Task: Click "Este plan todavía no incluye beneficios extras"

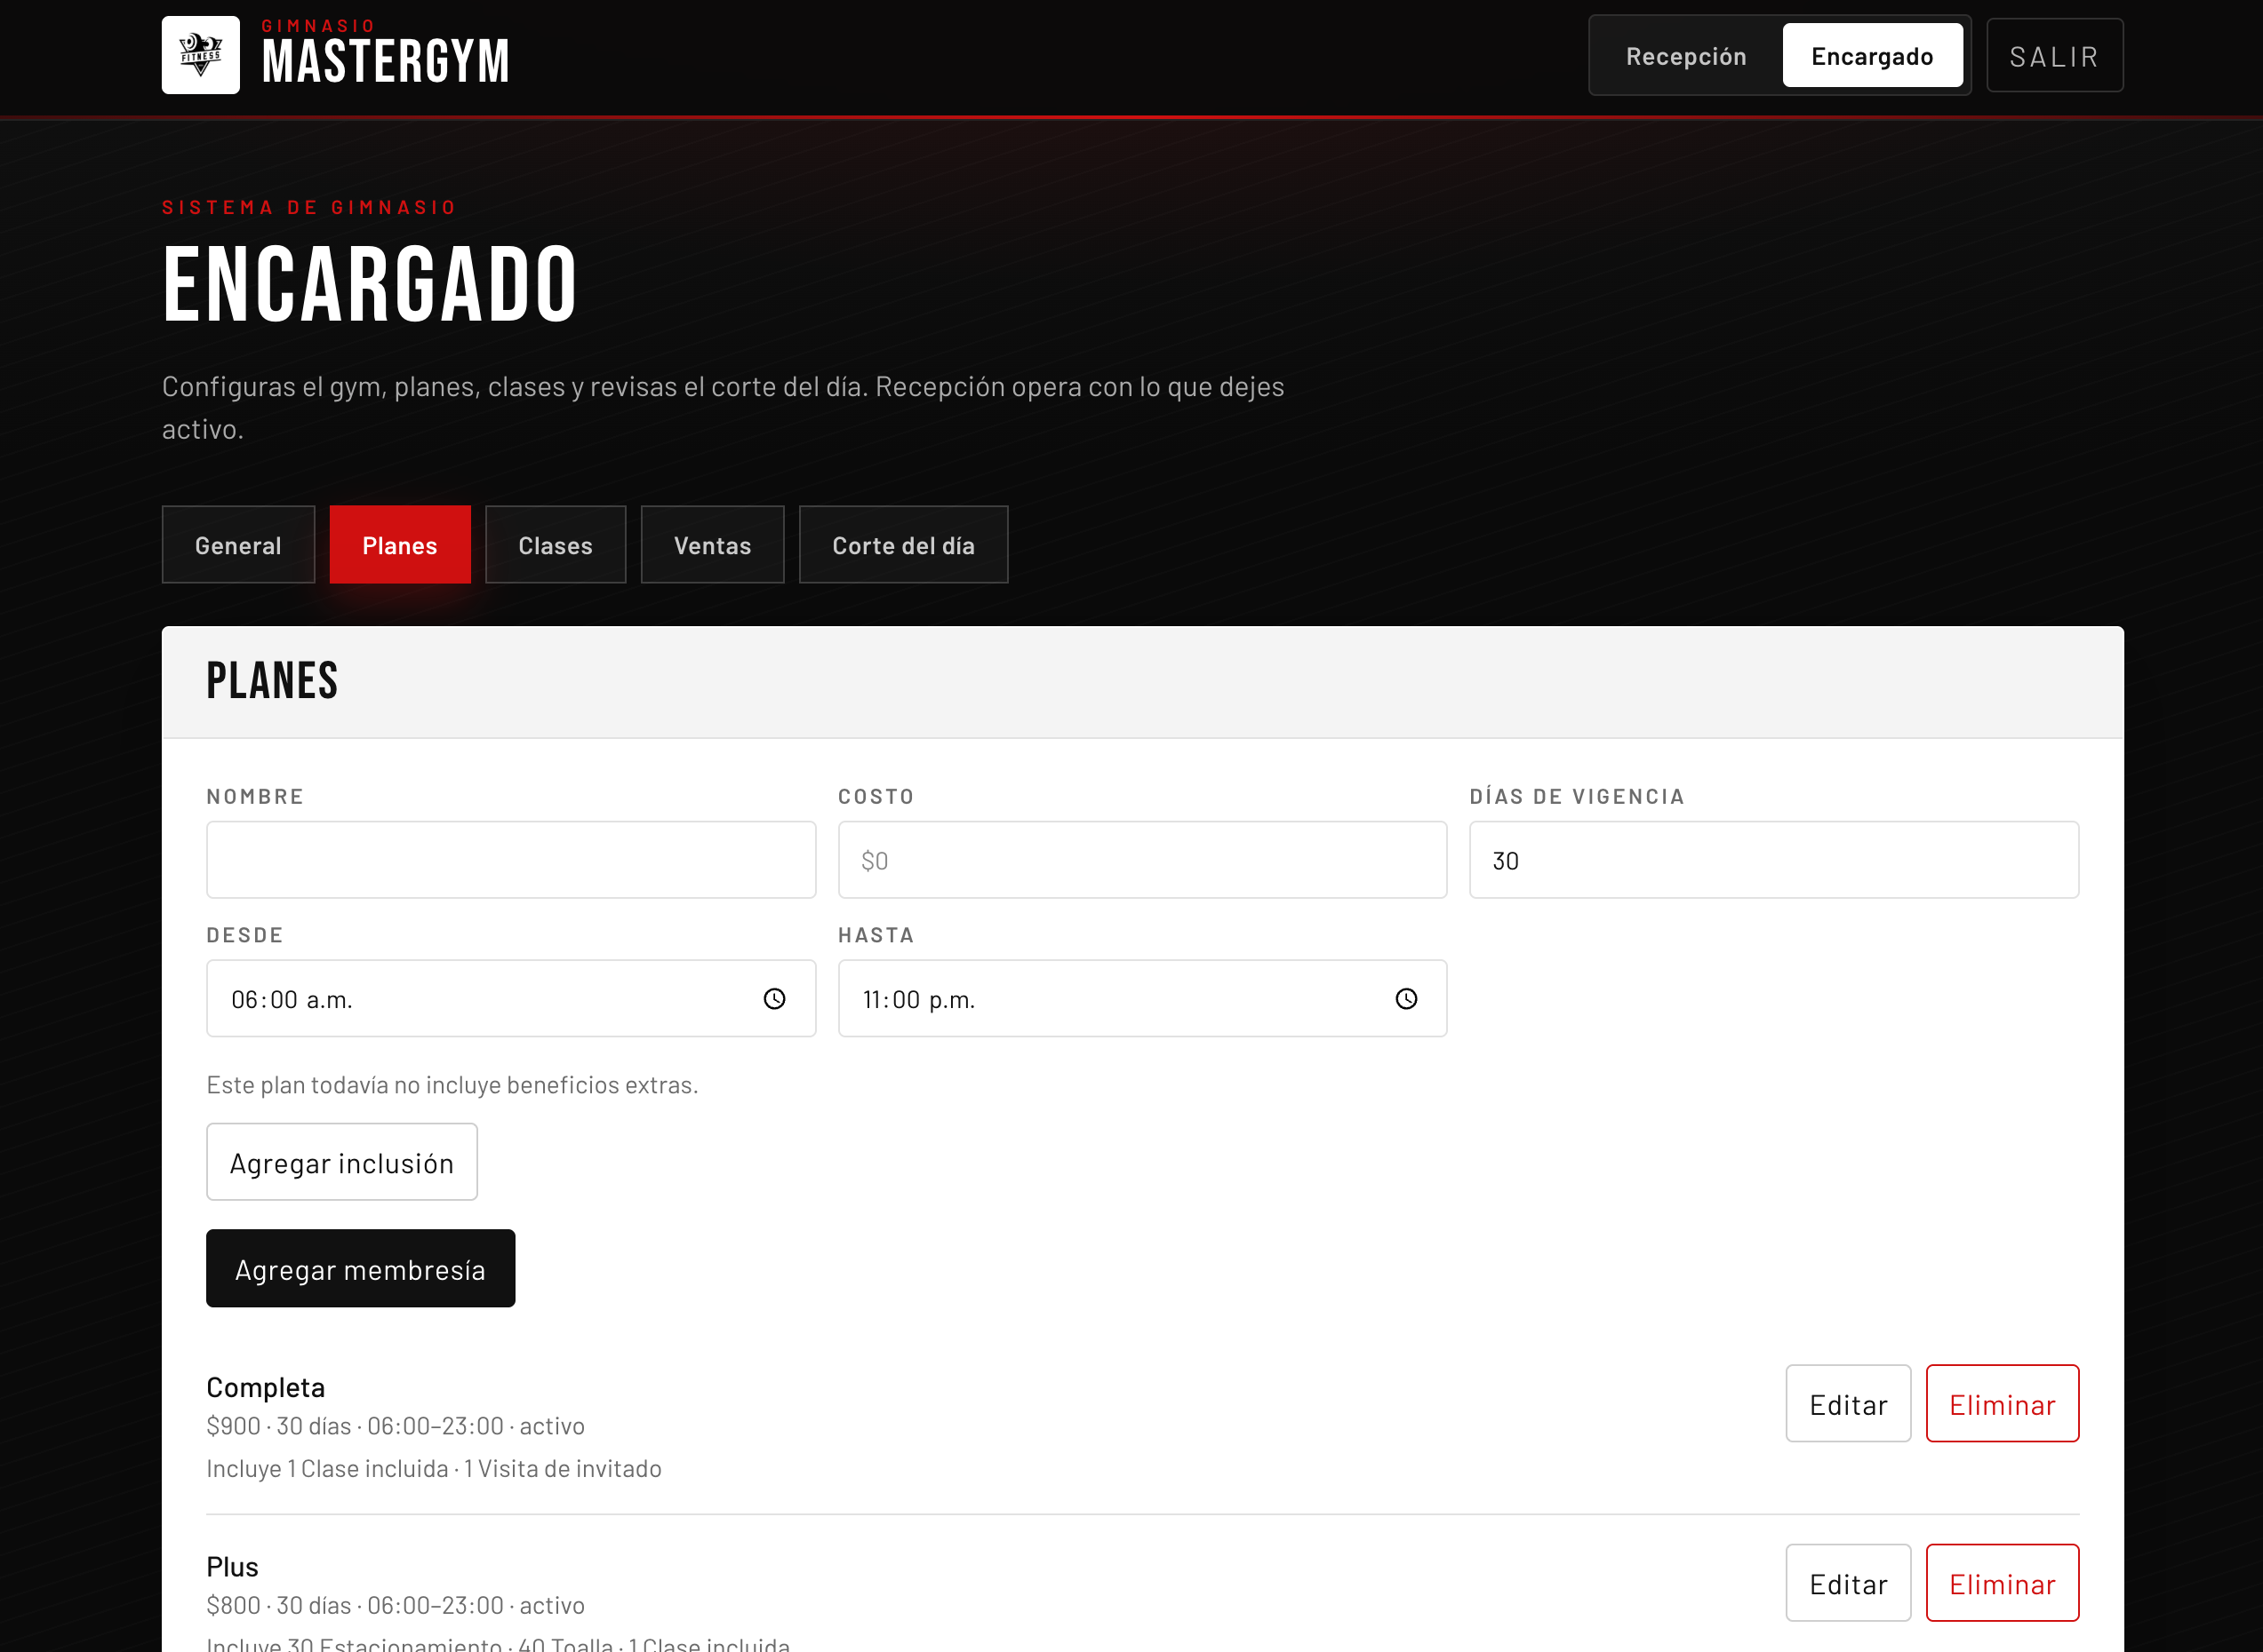Action: [x=452, y=1085]
